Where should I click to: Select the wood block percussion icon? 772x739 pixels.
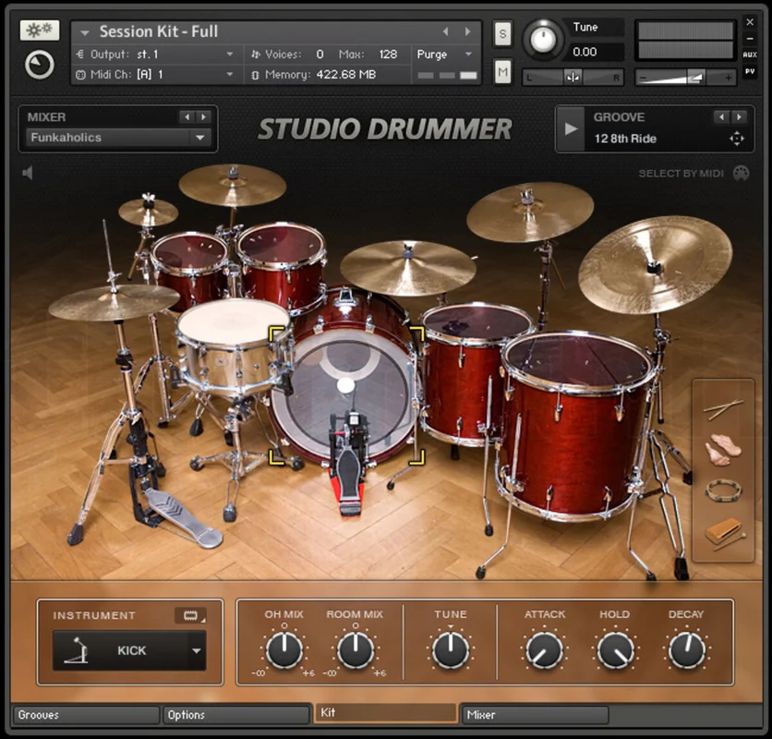click(x=724, y=533)
